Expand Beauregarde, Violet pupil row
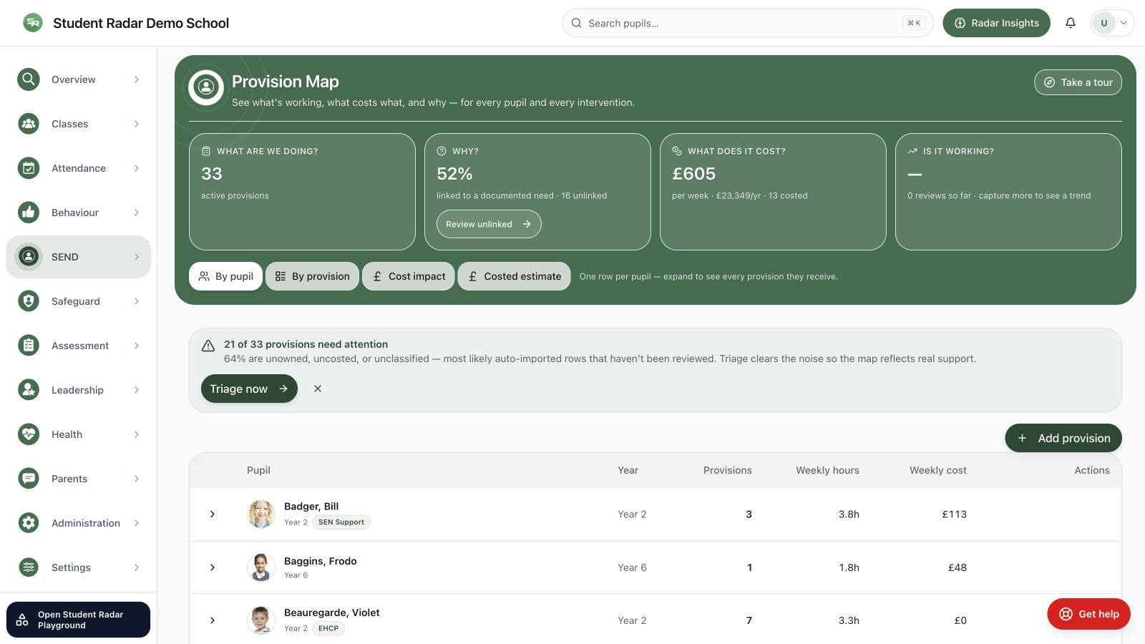Viewport: 1145px width, 644px height. [213, 620]
